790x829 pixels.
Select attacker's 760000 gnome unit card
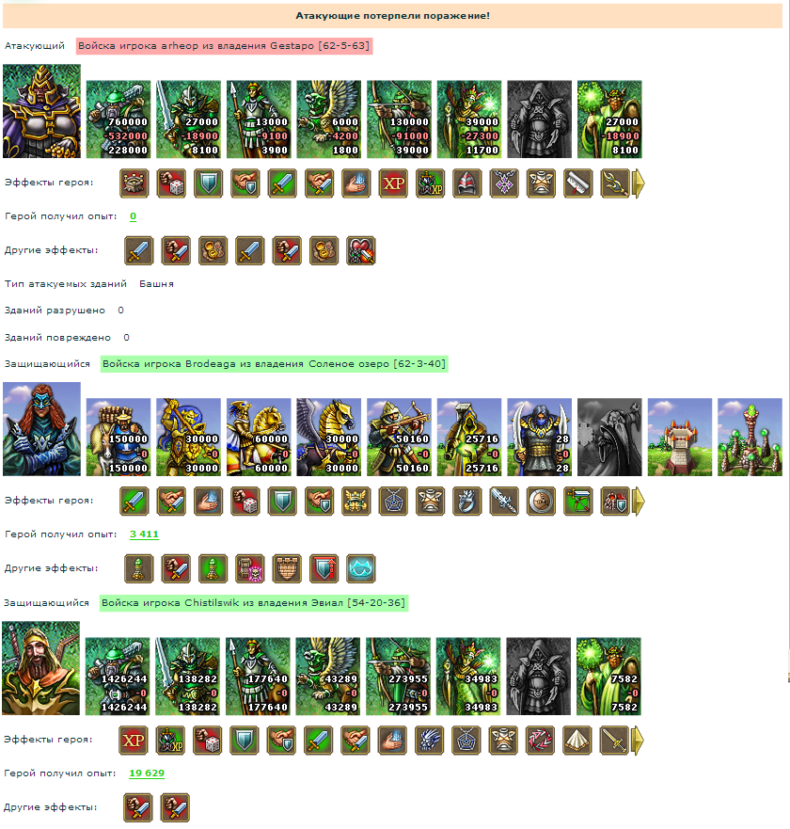pos(118,119)
